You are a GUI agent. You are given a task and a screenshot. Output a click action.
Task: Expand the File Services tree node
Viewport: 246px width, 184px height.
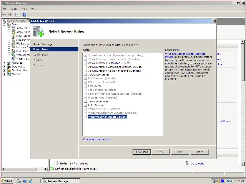9,43
